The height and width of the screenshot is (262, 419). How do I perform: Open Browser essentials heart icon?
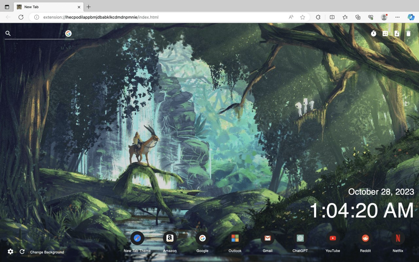pyautogui.click(x=371, y=17)
